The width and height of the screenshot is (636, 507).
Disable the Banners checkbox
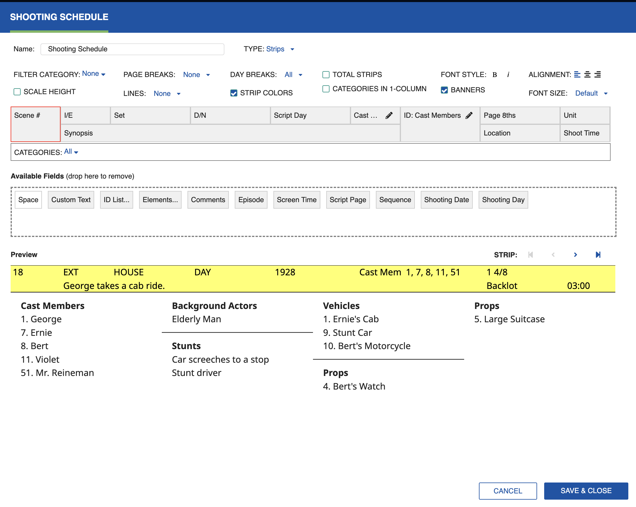[x=444, y=90]
